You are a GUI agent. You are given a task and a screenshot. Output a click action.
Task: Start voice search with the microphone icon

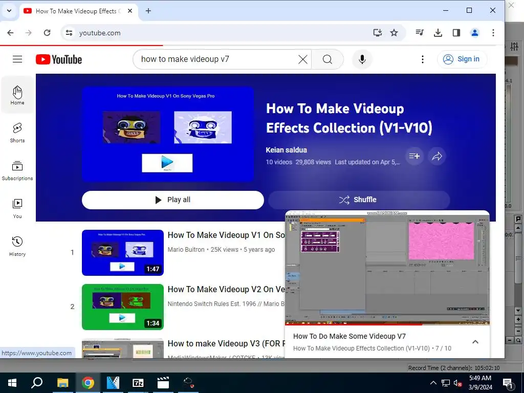tap(362, 59)
